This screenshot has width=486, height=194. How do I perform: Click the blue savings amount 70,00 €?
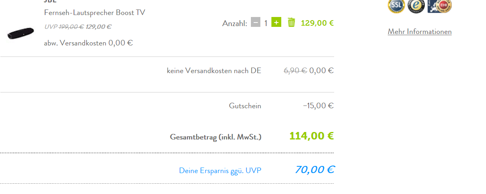(314, 170)
